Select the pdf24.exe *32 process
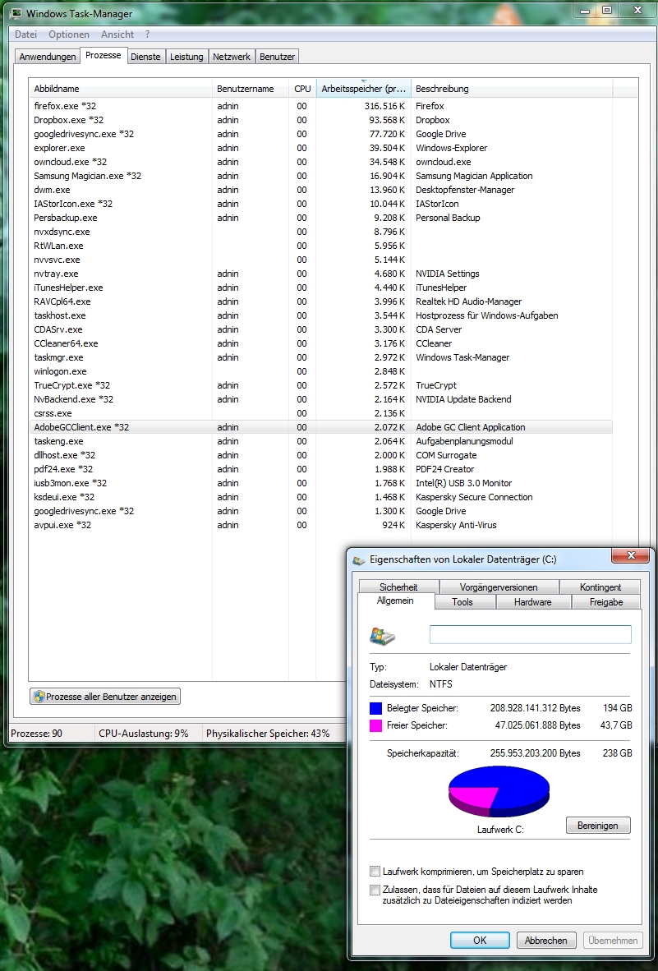Screen dimensions: 658x971 (320, 469)
